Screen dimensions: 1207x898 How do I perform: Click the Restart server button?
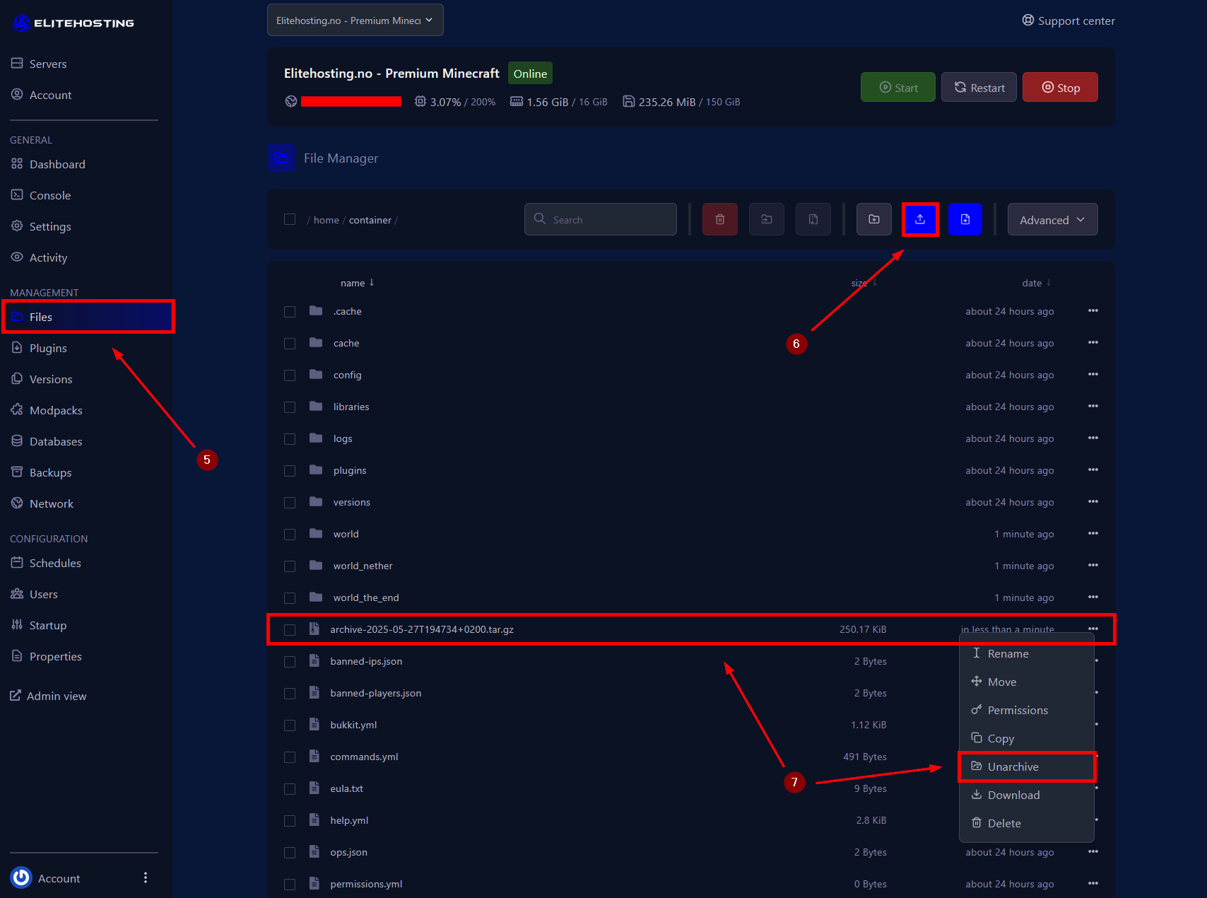(x=979, y=87)
